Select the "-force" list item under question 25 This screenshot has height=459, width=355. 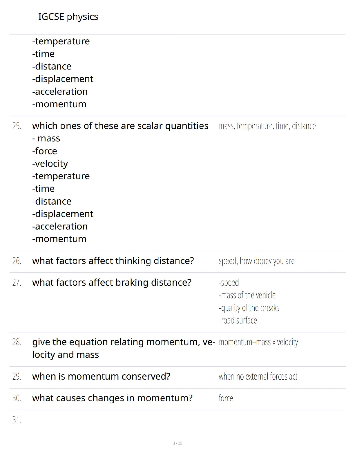point(45,151)
